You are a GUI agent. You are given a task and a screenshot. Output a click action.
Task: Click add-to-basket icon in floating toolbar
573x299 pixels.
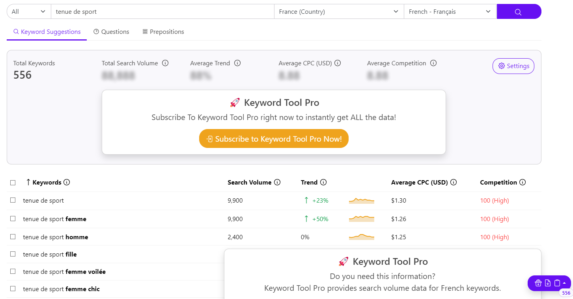tap(538, 283)
